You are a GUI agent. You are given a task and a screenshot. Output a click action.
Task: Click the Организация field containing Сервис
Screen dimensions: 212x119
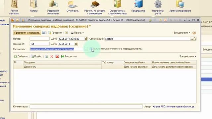(147, 39)
